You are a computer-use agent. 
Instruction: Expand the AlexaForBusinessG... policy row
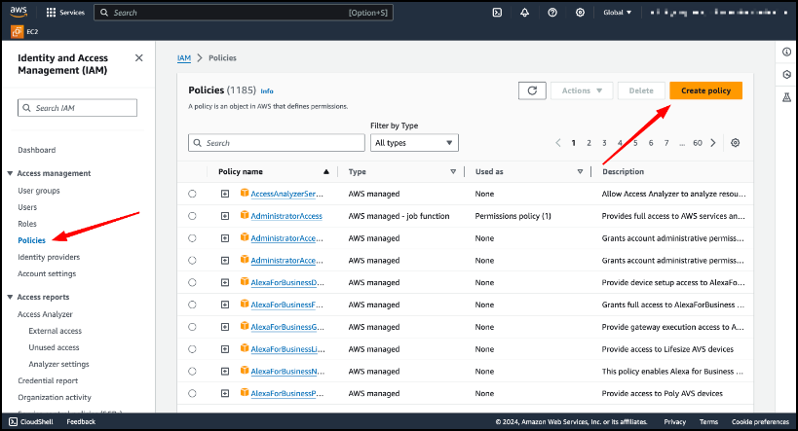pyautogui.click(x=225, y=327)
